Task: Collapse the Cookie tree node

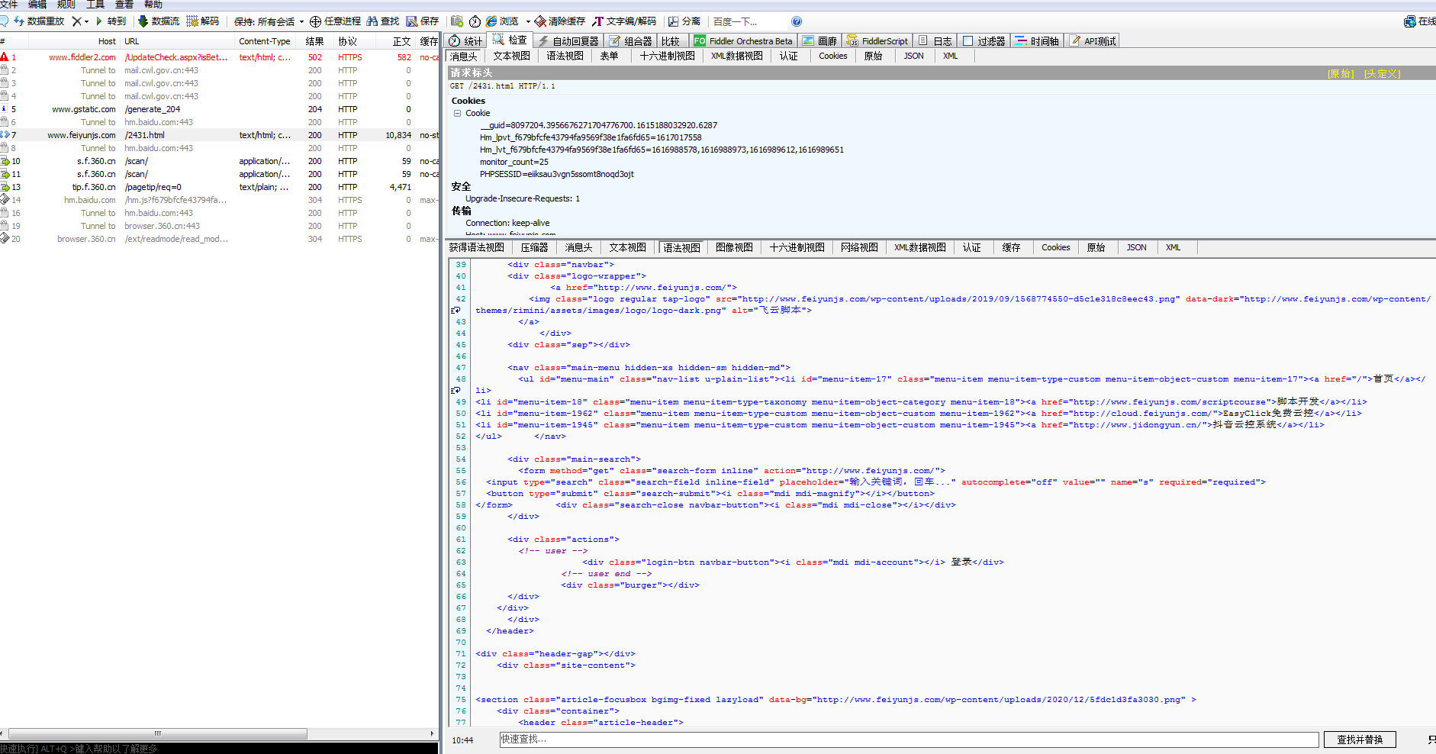Action: pyautogui.click(x=458, y=113)
